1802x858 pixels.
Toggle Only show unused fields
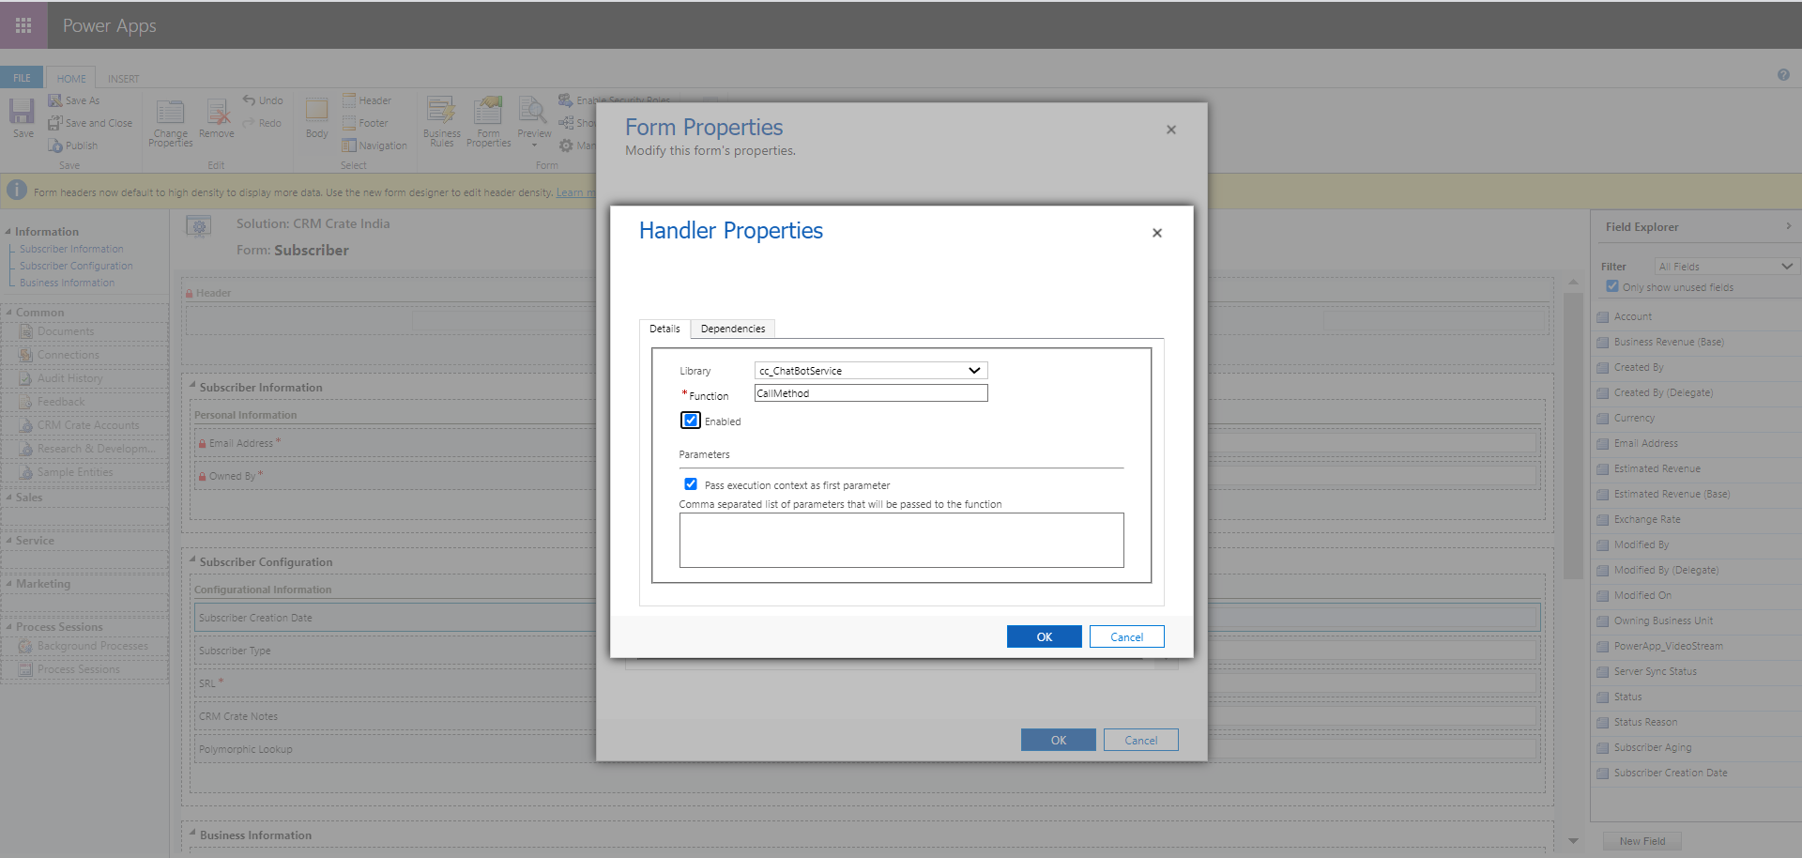click(x=1612, y=286)
